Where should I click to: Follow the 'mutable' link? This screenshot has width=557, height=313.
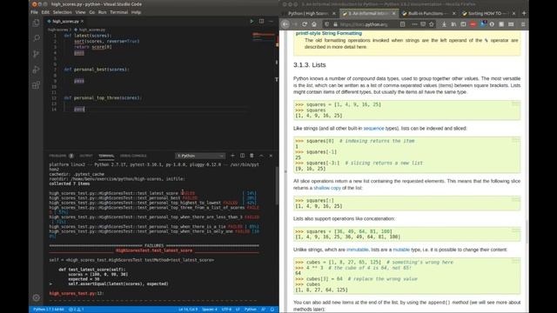coord(401,250)
